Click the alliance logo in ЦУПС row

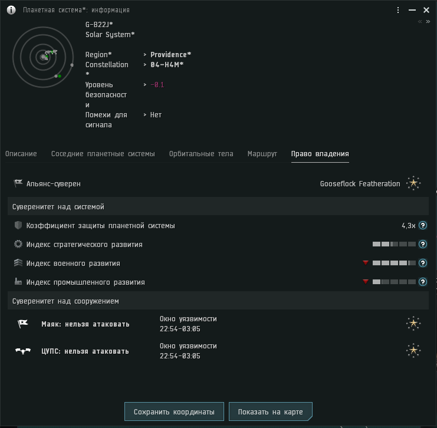(x=413, y=351)
